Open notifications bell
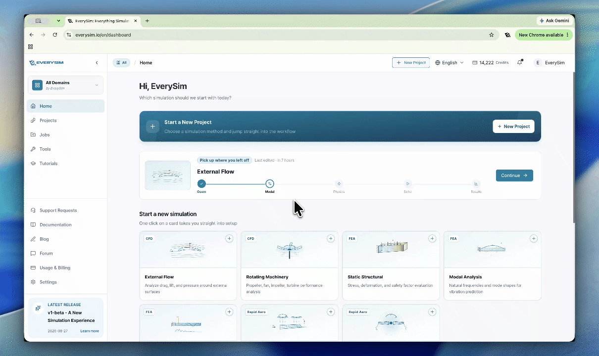This screenshot has width=599, height=356. point(520,62)
